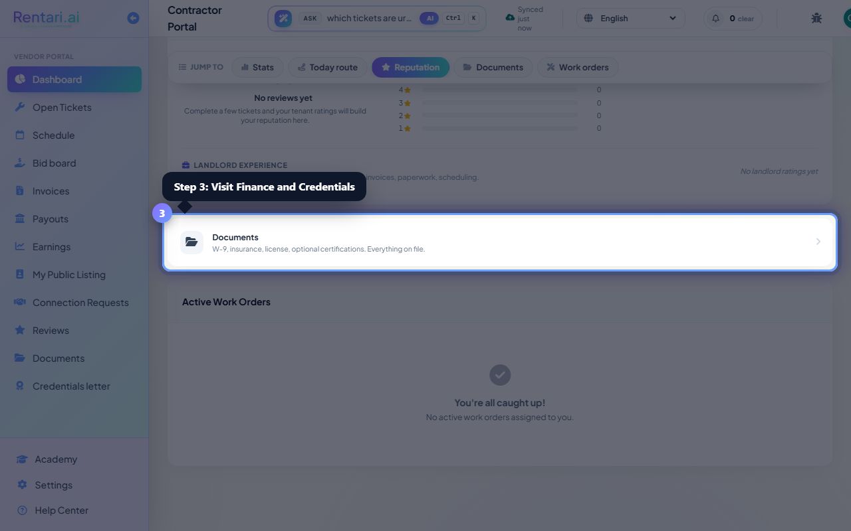Image resolution: width=851 pixels, height=531 pixels.
Task: Click the 'No landlord ratings yet' text
Action: point(779,171)
